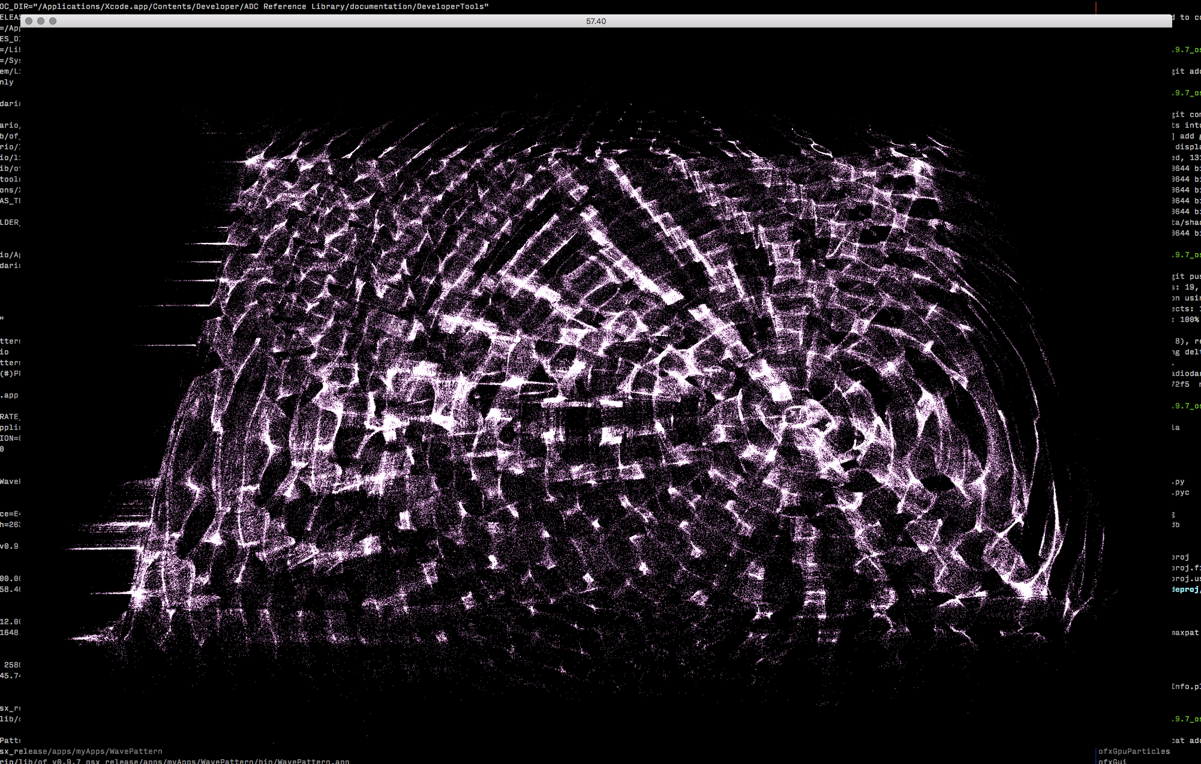The width and height of the screenshot is (1201, 764).
Task: Click the .app text in left terminal
Action: (10, 395)
